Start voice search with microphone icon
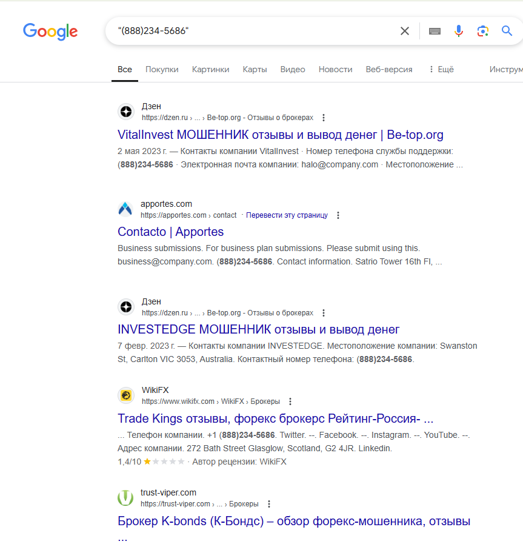The width and height of the screenshot is (523, 544). tap(459, 31)
